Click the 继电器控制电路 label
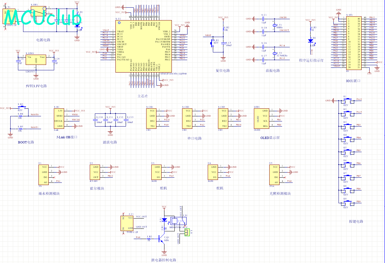 163,260
